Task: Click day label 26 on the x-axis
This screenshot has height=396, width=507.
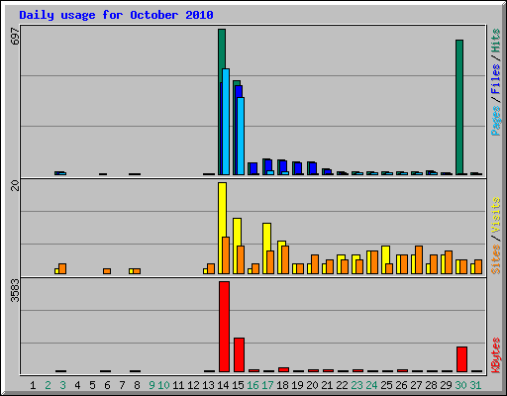Action: [401, 385]
